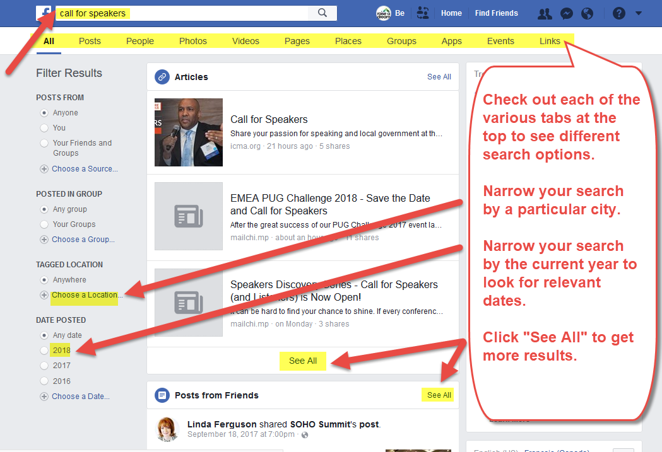The image size is (662, 452).
Task: Click the plus icon beside Choose a Date
Action: 44,397
